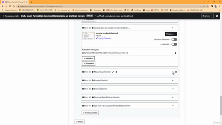Reload the Udemy curriculum page
The height and width of the screenshot is (125, 222).
10,6
